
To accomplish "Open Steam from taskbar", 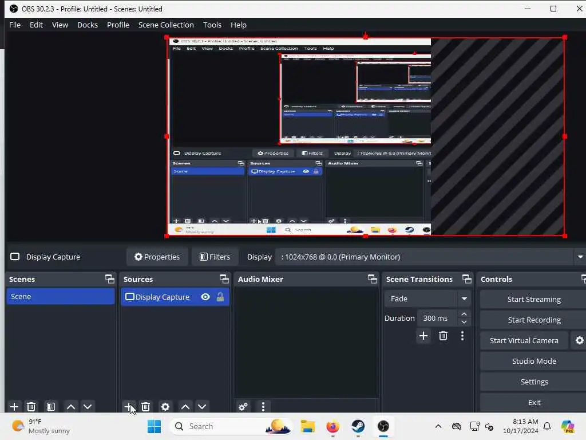I will click(358, 426).
